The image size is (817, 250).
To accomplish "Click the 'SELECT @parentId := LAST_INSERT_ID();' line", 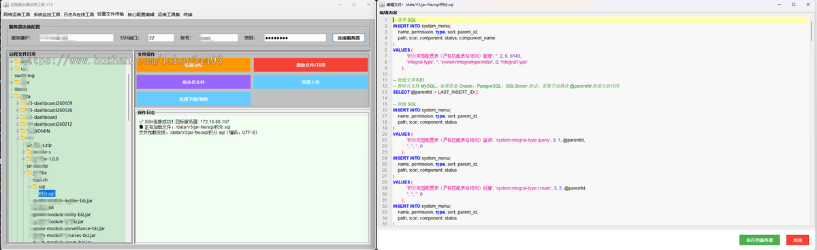I will pos(435,92).
